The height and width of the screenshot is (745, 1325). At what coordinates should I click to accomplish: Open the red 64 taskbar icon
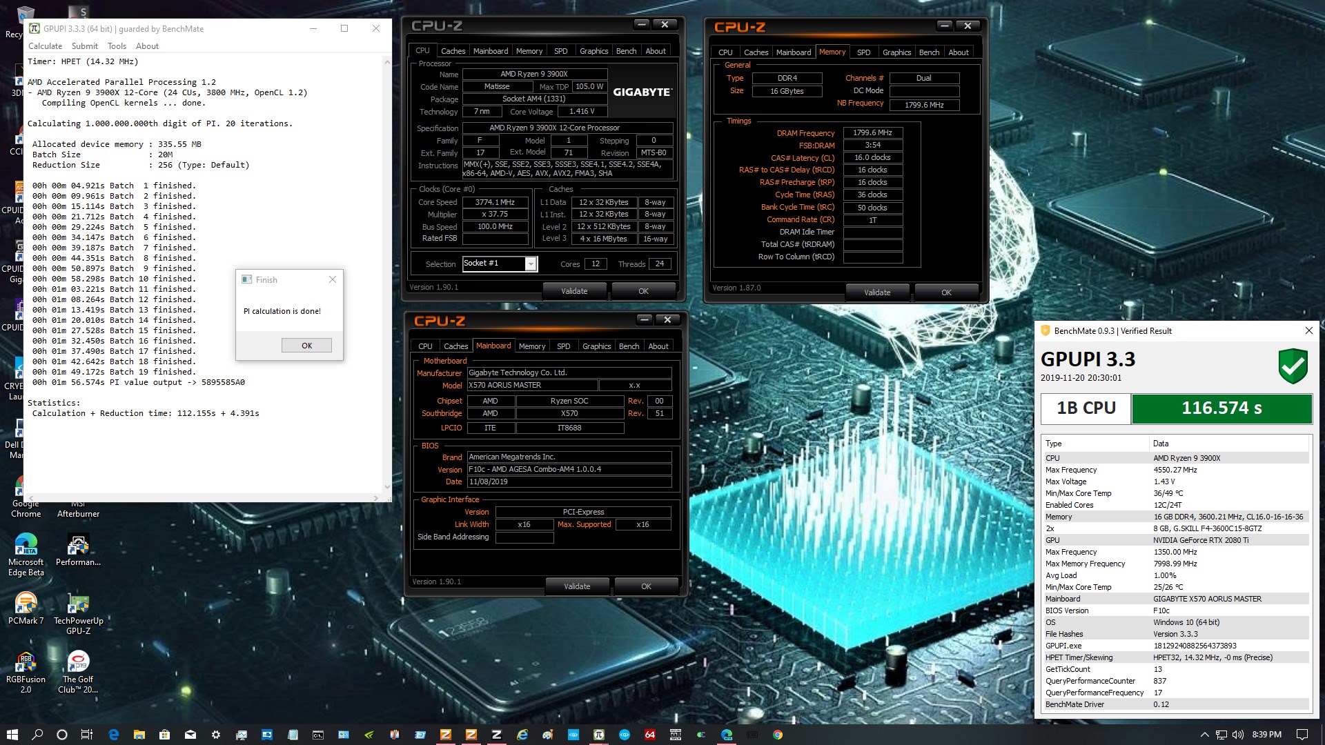[649, 735]
